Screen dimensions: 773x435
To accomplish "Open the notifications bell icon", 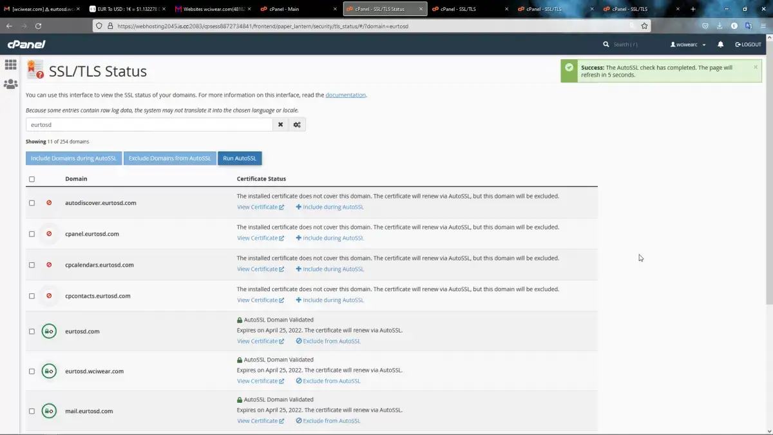I will coord(721,44).
